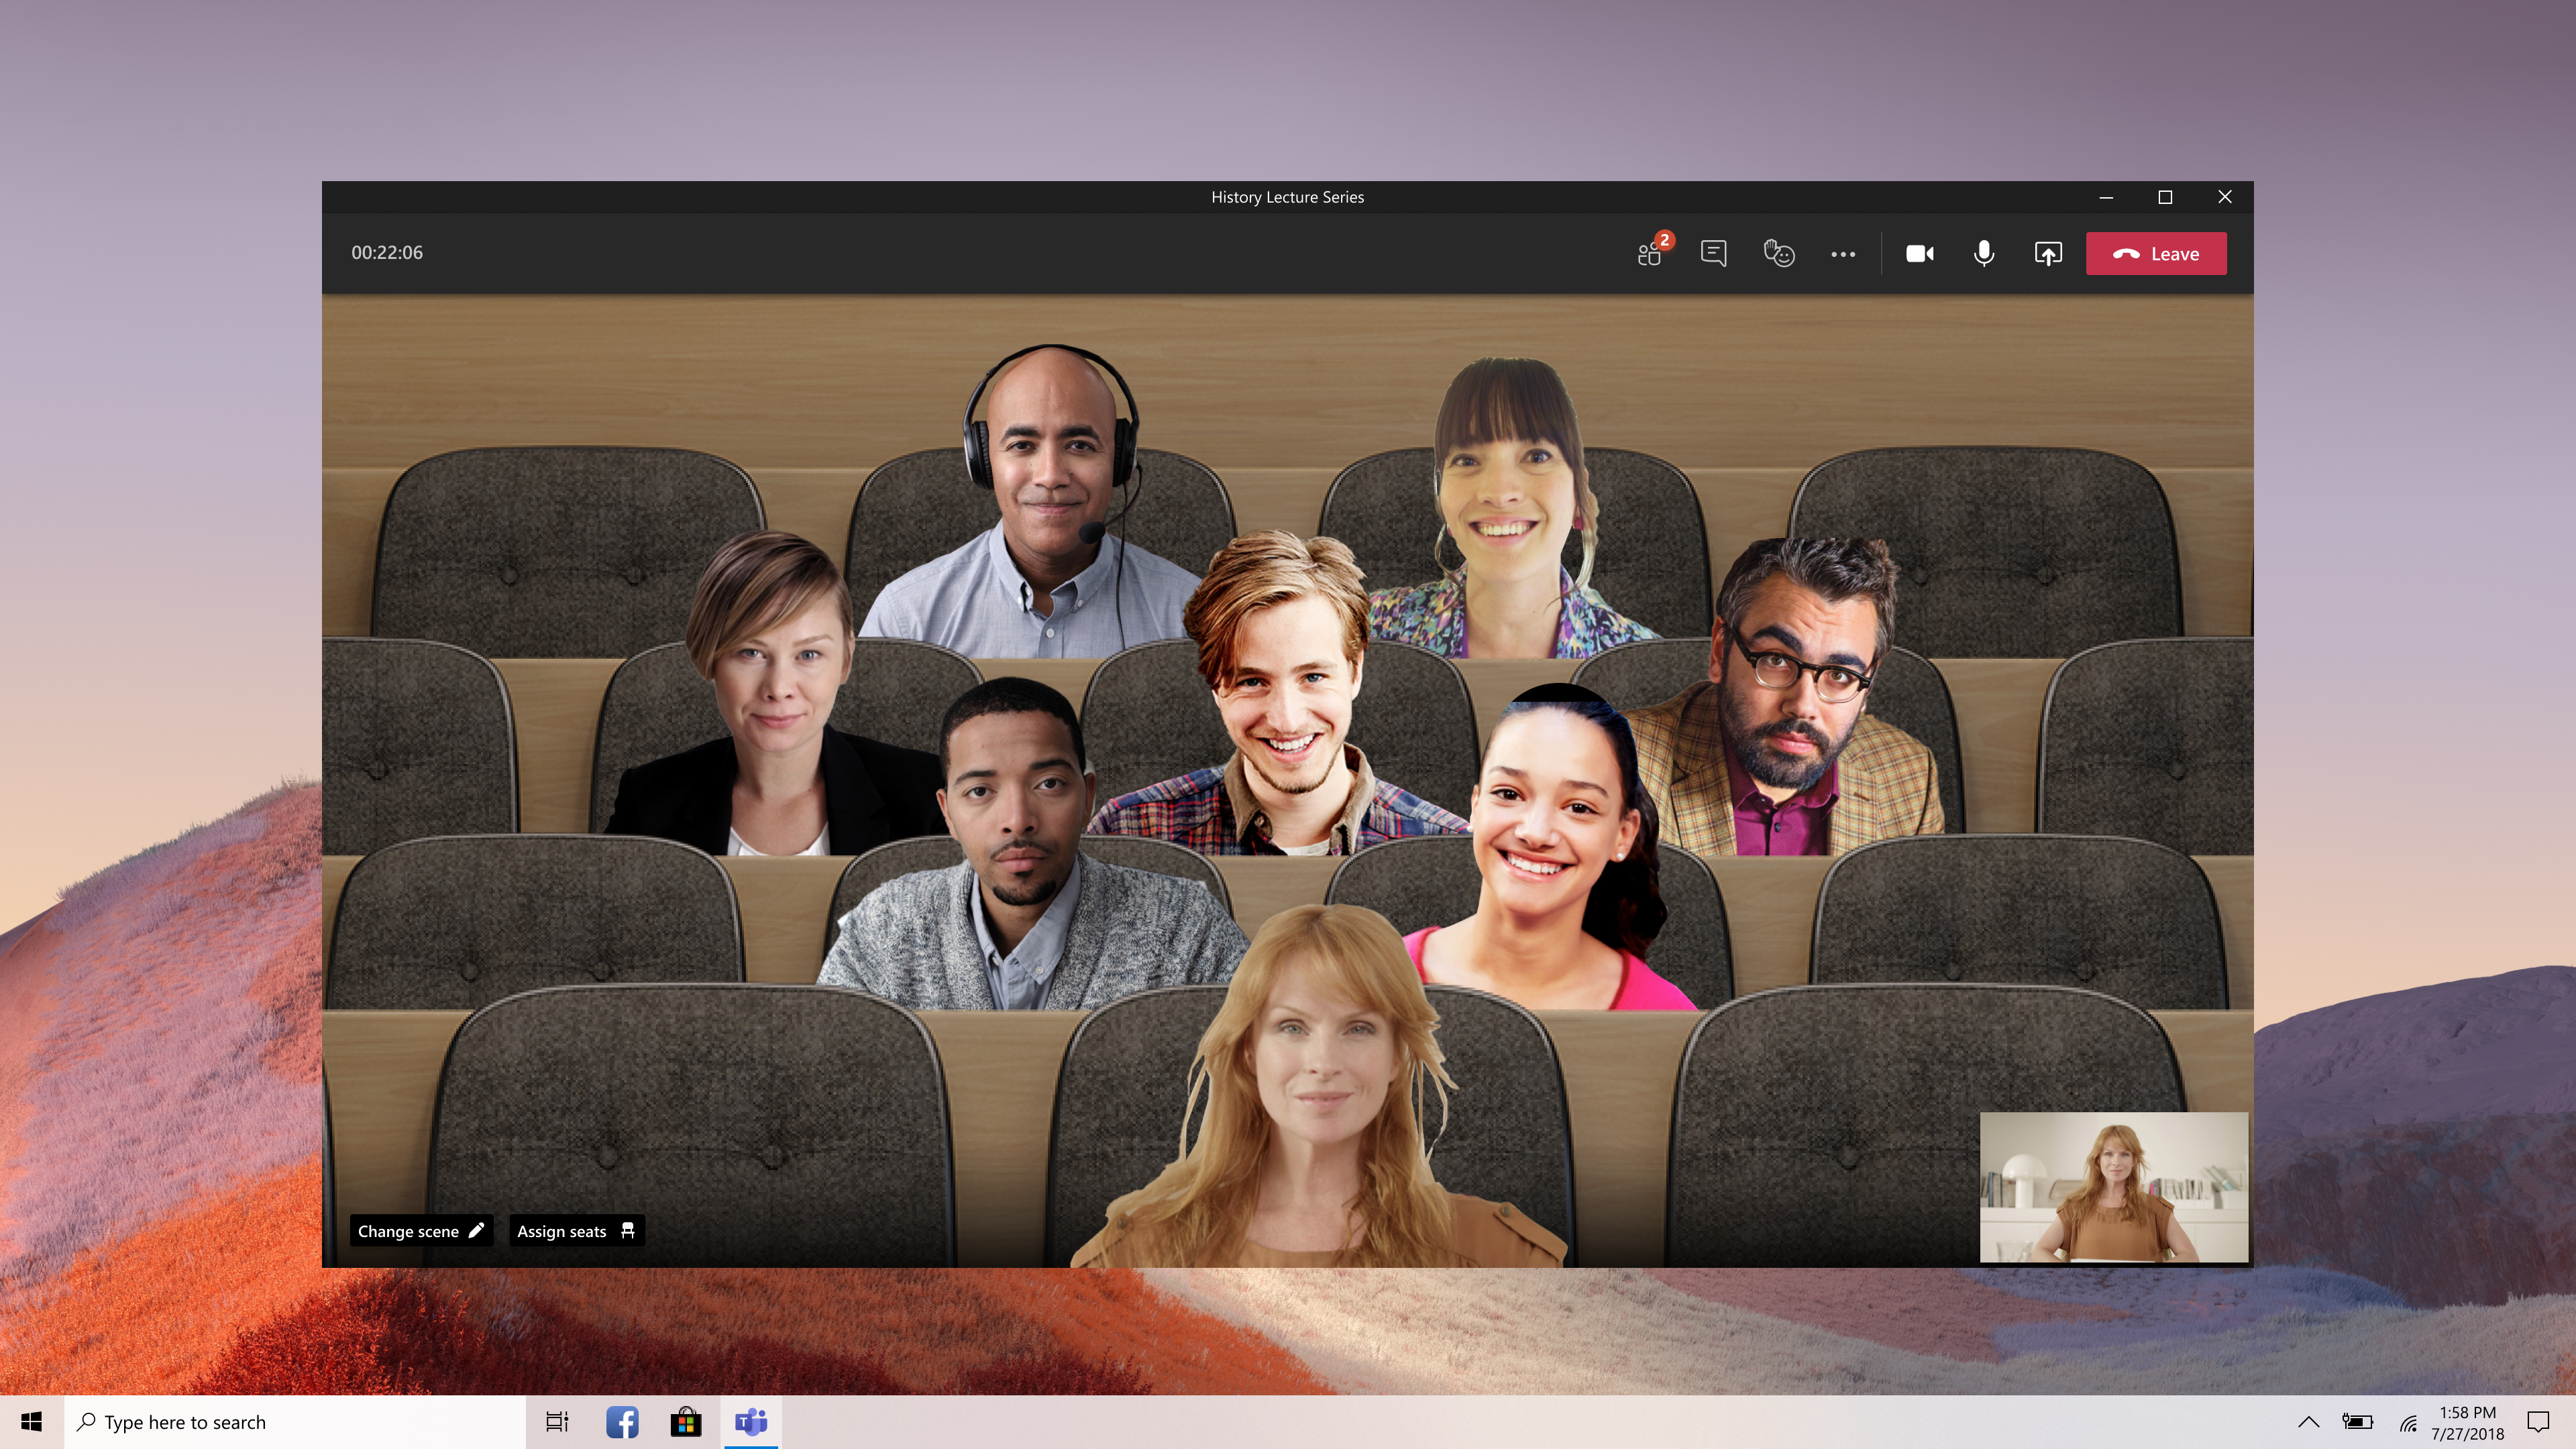2576x1449 pixels.
Task: Open Facebook from the taskbar
Action: (x=622, y=1421)
